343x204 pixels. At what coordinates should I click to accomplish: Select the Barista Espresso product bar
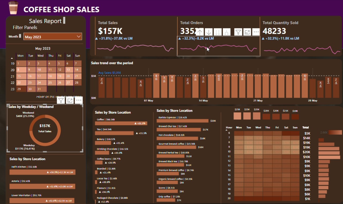(182, 121)
